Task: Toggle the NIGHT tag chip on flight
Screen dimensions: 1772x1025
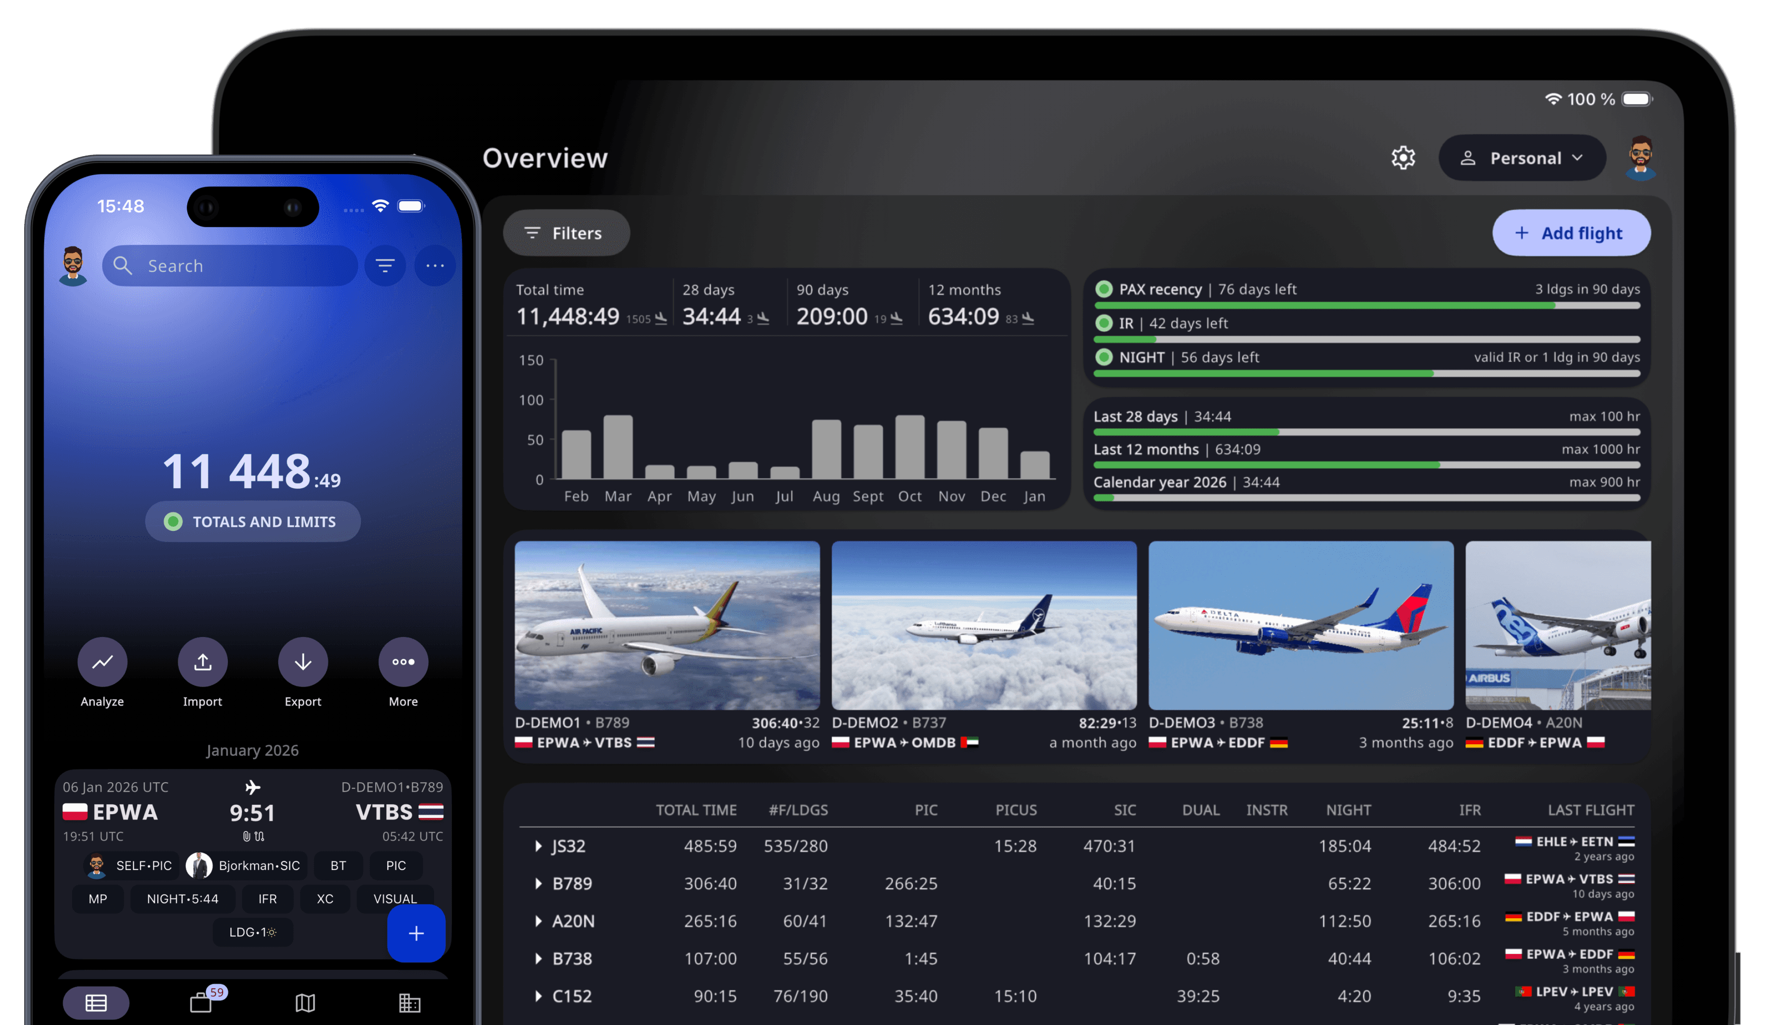Action: tap(182, 898)
